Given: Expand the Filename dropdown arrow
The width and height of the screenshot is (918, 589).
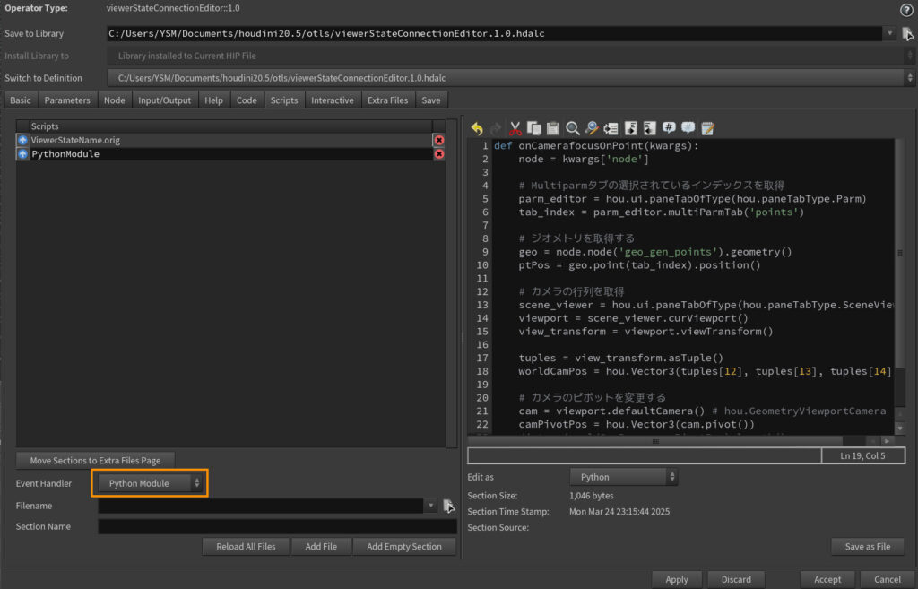Looking at the screenshot, I should [x=431, y=505].
